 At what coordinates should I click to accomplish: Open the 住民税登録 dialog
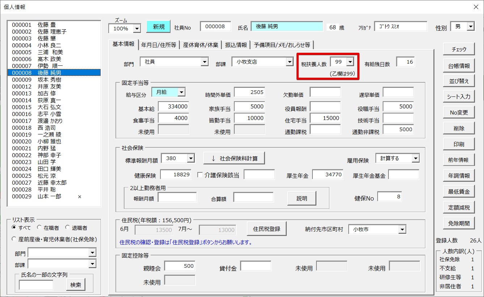266,229
